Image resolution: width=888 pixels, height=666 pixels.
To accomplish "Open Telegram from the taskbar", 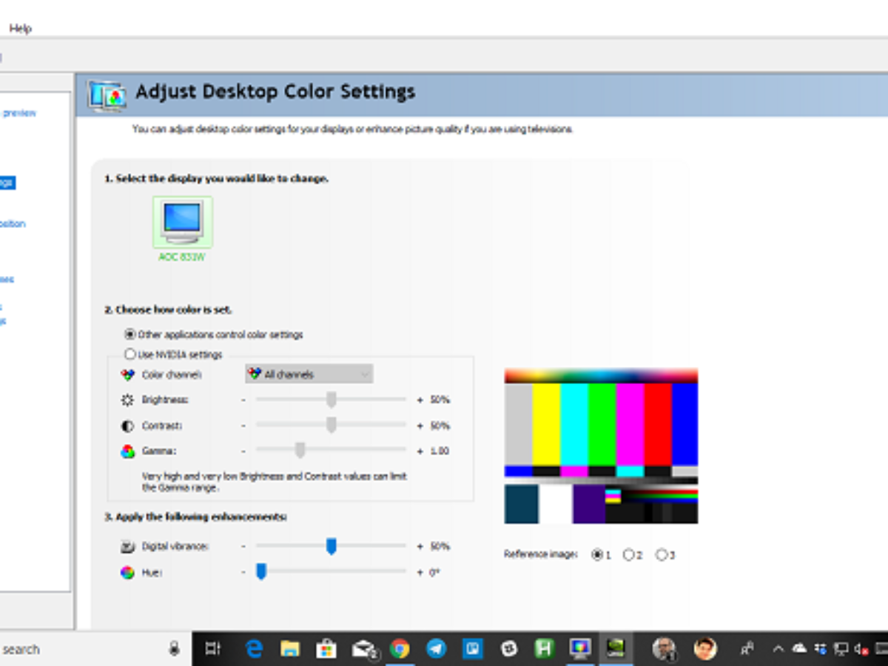I will click(x=436, y=649).
